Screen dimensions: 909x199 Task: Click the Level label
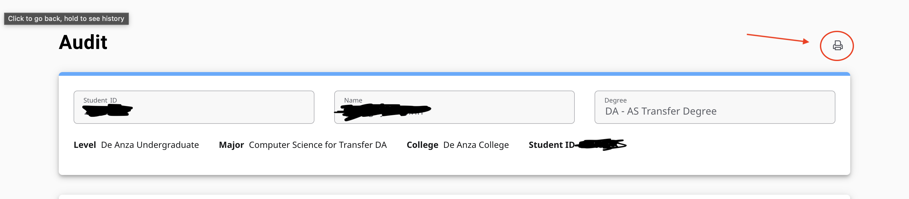coord(85,145)
